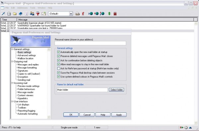Screen dimensions: 199x131
Task: Click the send queued mail globe icon
Action: click(x=97, y=14)
